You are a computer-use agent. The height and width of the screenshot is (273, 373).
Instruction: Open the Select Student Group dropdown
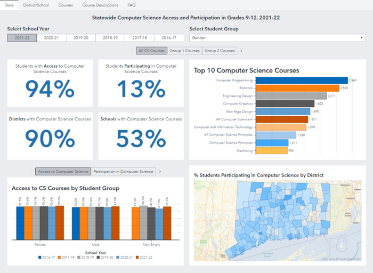click(277, 38)
